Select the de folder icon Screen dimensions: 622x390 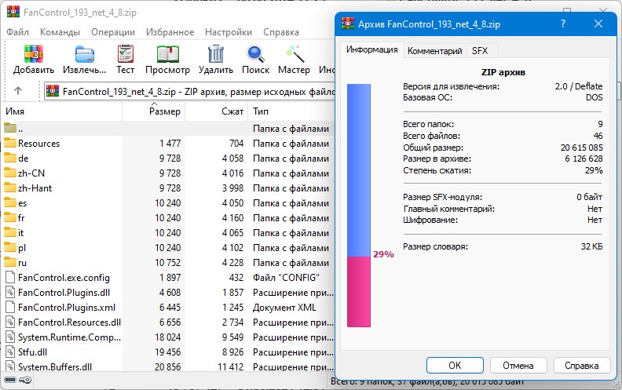coord(10,159)
